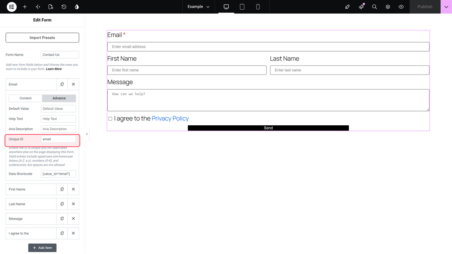The image size is (452, 254).
Task: Click the Data Shortcode field
Action: point(58,174)
